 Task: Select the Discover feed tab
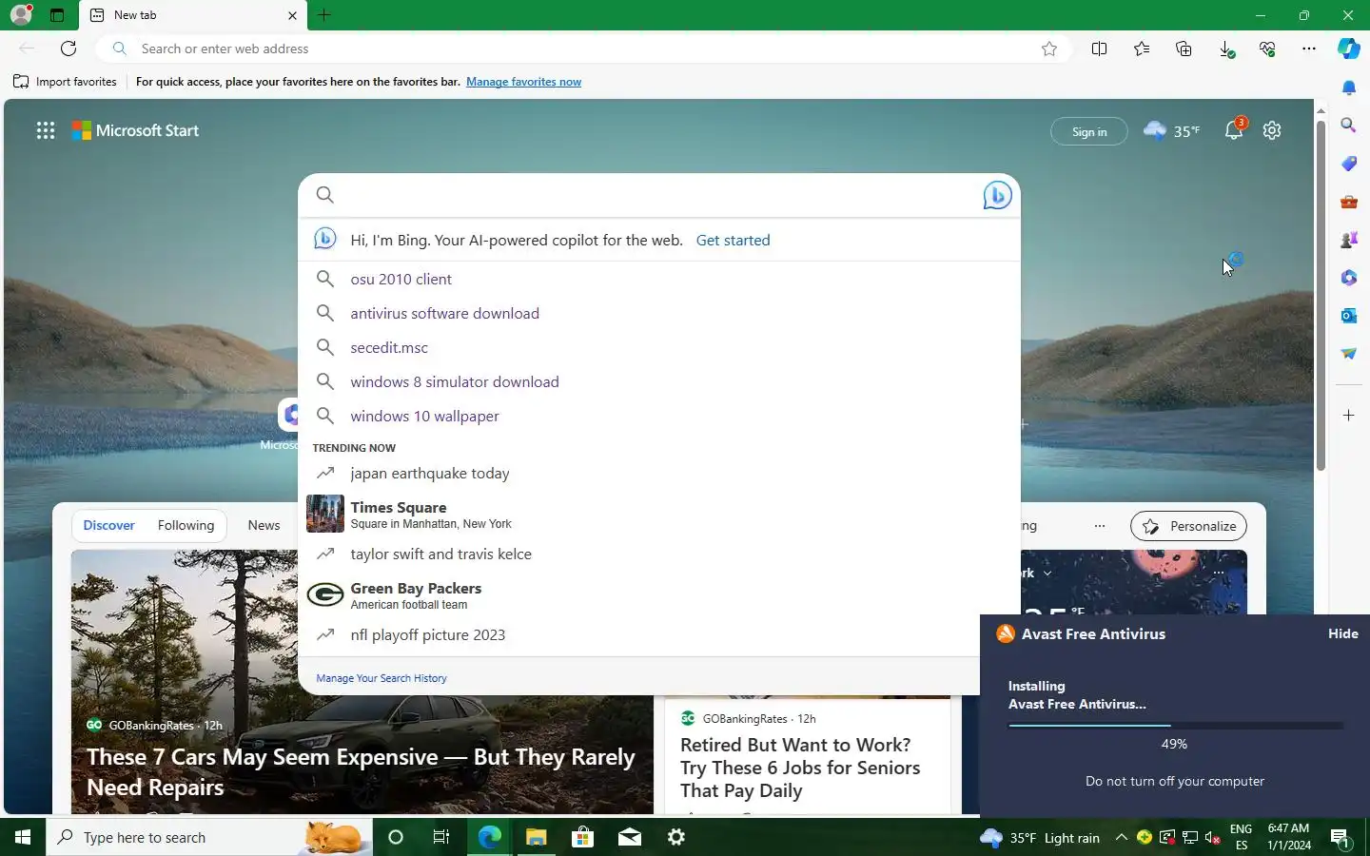[108, 525]
